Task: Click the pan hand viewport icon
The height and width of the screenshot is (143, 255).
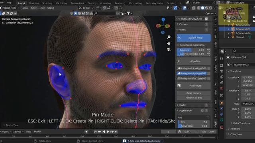Action: [169, 43]
